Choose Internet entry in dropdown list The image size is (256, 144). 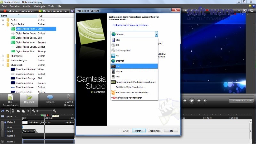[134, 61]
